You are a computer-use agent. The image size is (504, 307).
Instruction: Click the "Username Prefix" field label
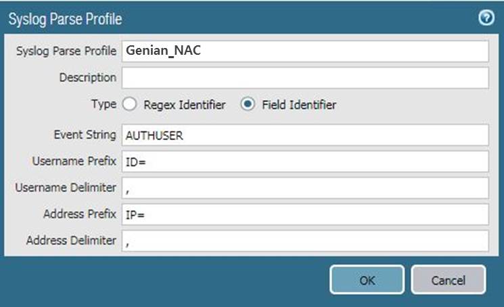click(74, 162)
